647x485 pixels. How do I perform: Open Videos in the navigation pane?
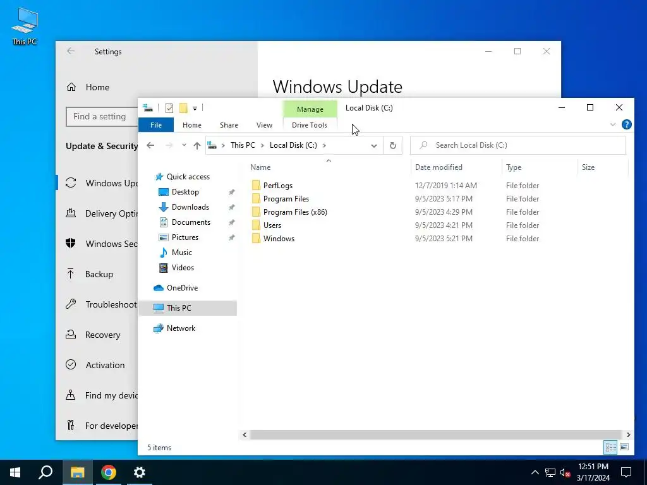183,268
